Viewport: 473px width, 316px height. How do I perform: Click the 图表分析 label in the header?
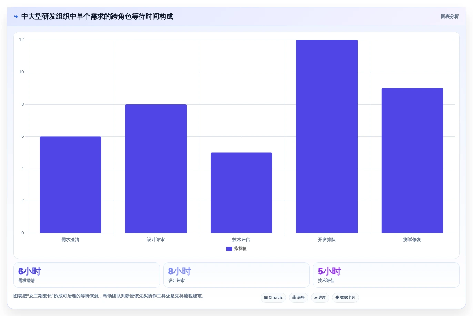point(450,17)
